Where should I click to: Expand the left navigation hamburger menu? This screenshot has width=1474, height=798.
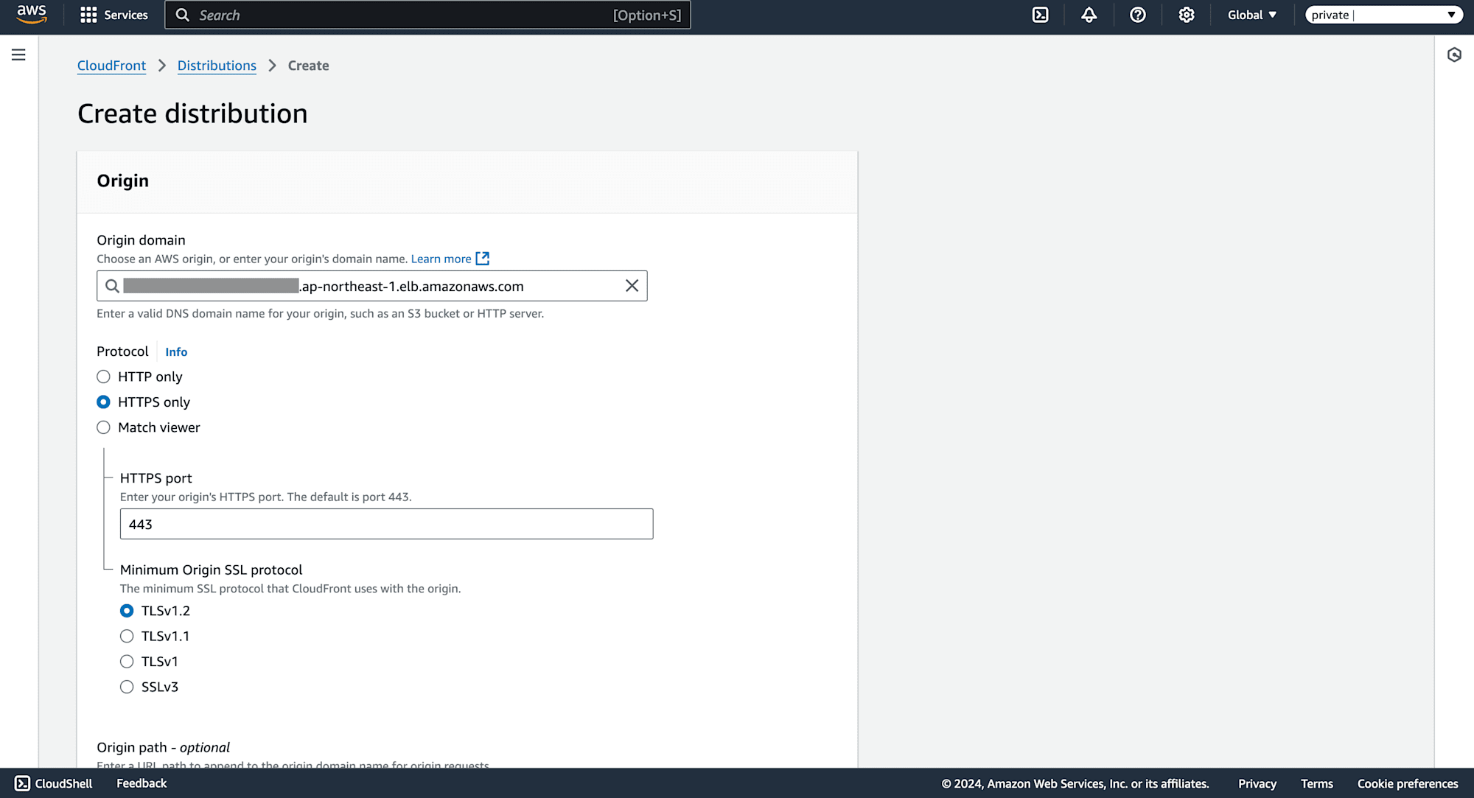pos(18,55)
